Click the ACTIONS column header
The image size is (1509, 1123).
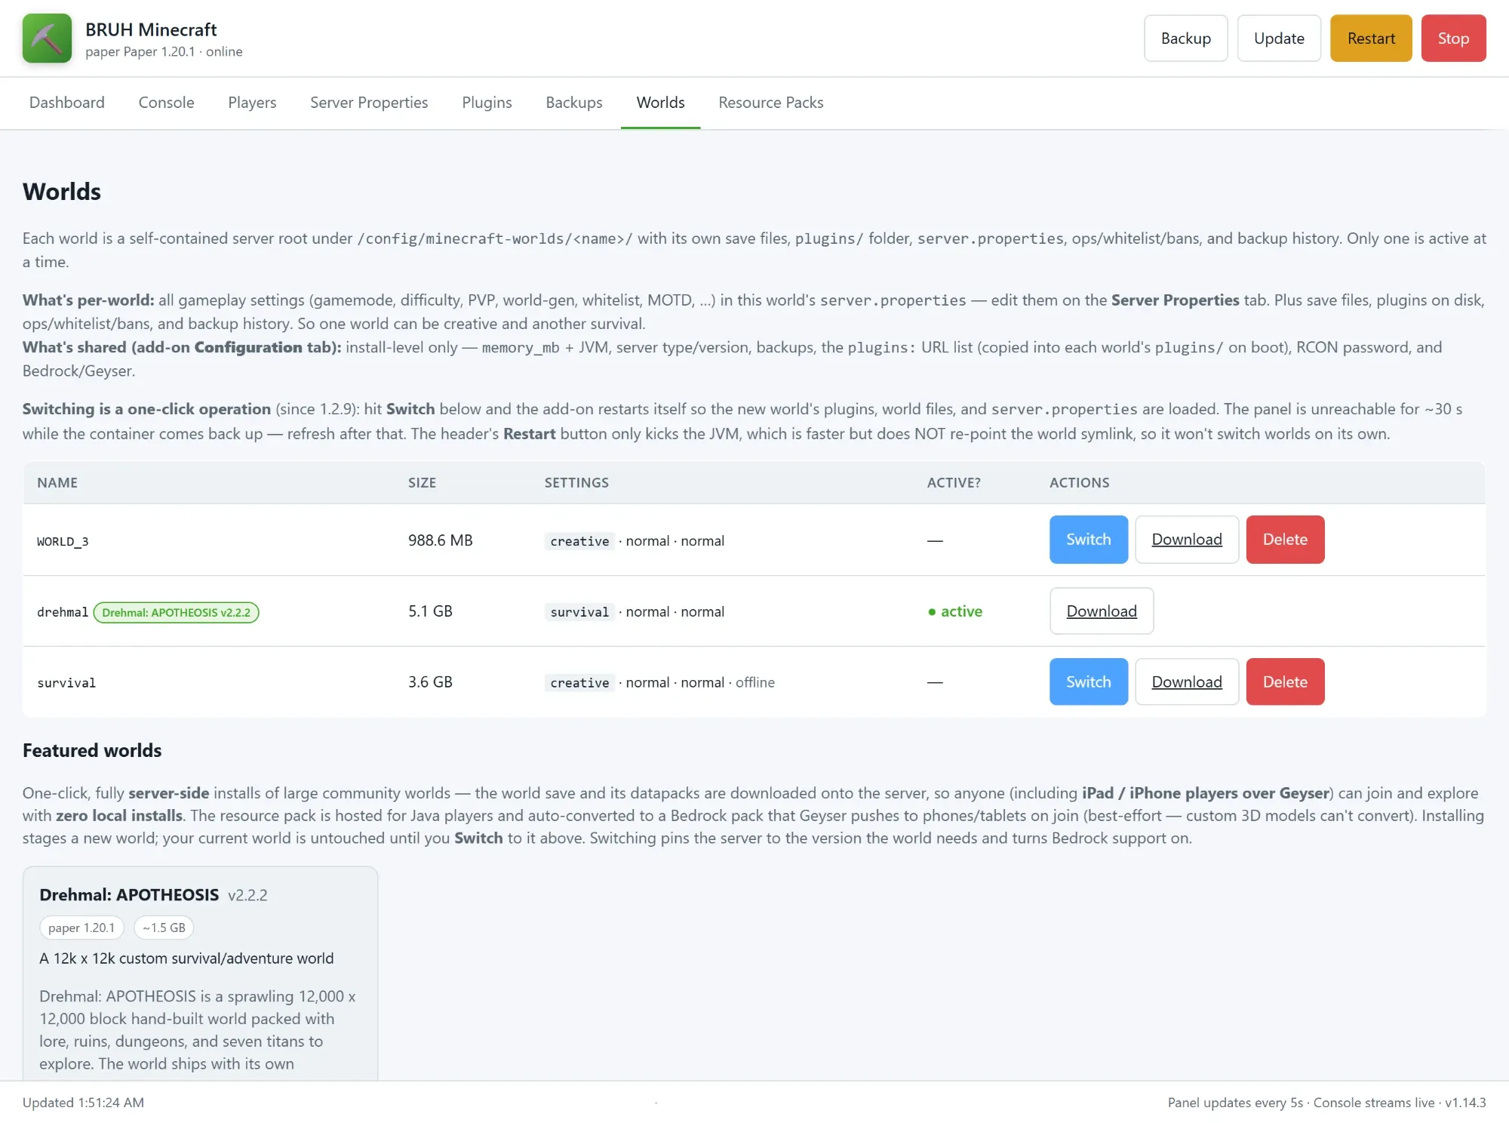click(1079, 483)
